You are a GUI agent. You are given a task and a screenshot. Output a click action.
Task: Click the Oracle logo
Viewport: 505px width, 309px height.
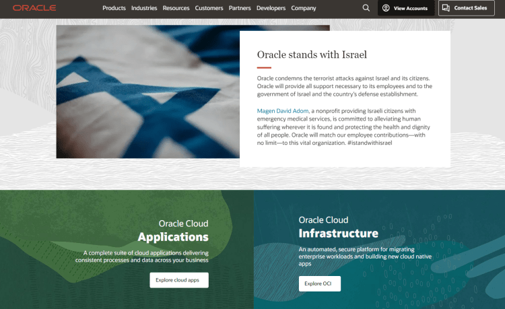click(34, 7)
